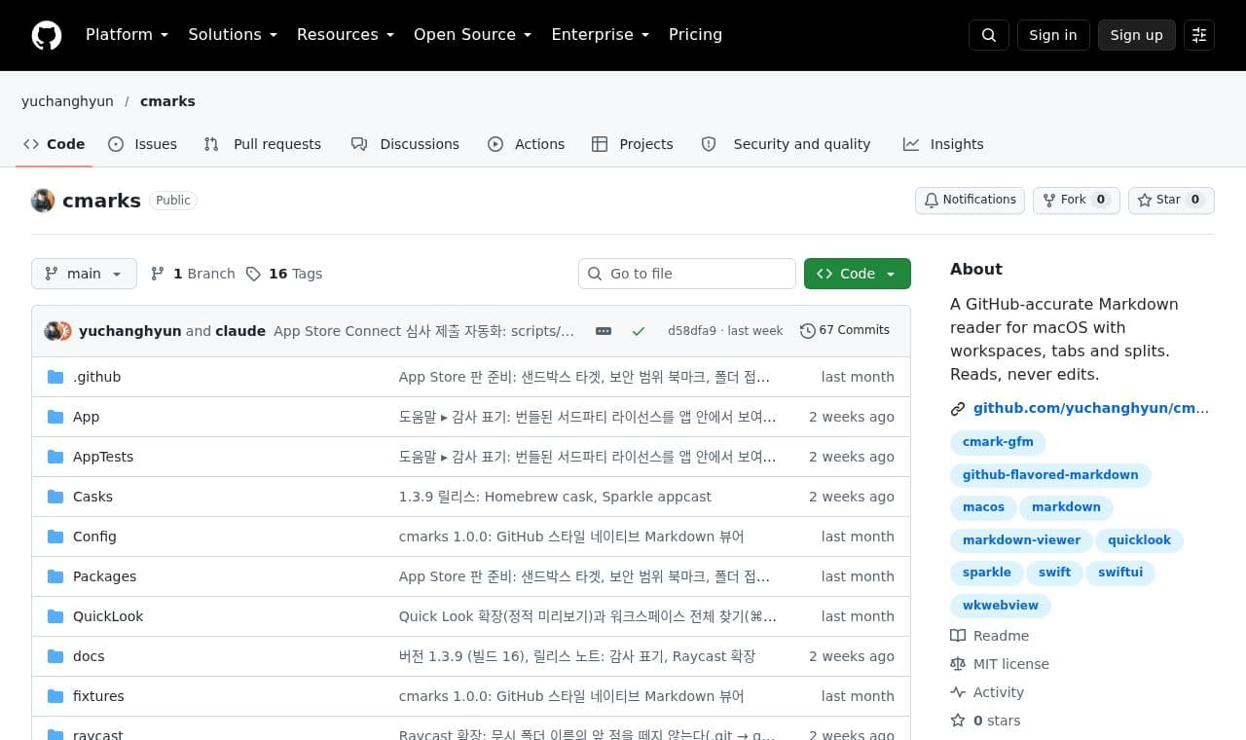Select the markdown-viewer topic tag
This screenshot has height=740, width=1246.
pos(1021,540)
